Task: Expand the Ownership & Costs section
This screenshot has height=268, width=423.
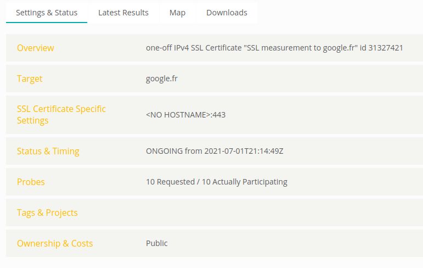Action: [x=55, y=243]
